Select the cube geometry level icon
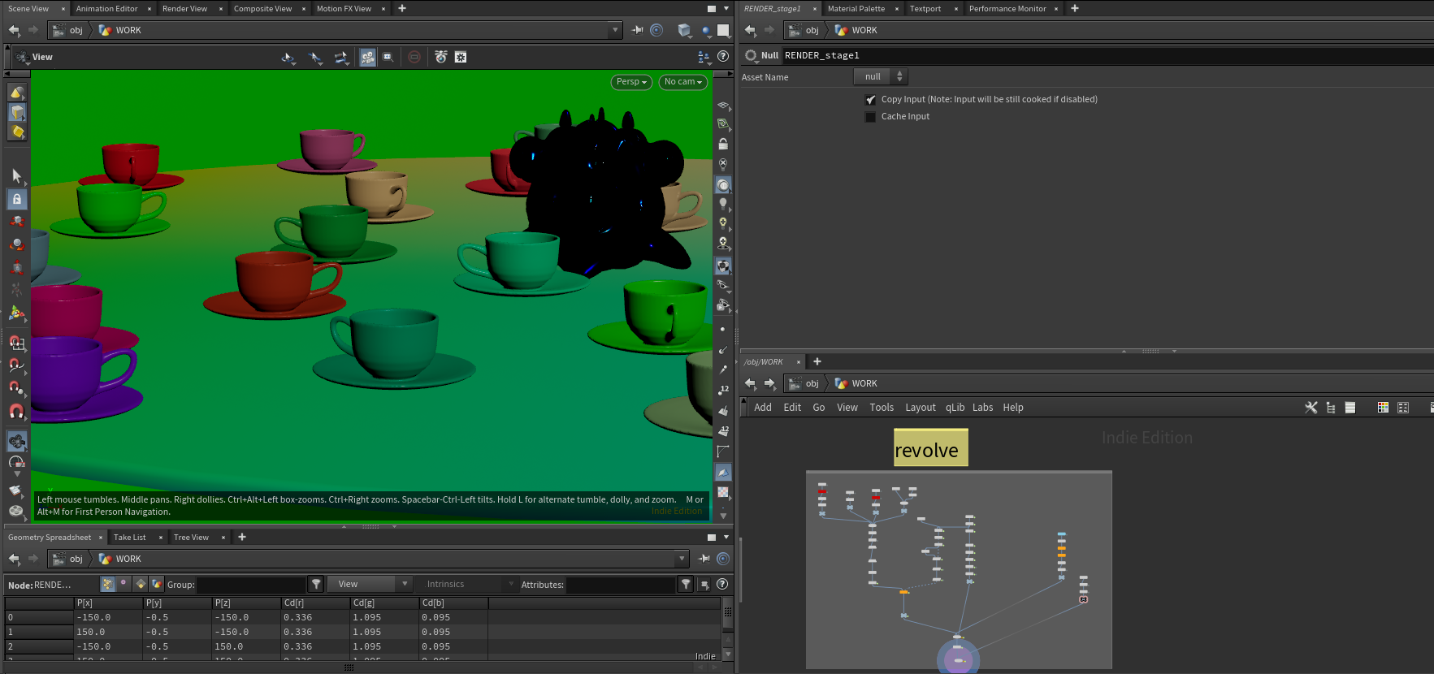This screenshot has width=1434, height=674. click(17, 112)
